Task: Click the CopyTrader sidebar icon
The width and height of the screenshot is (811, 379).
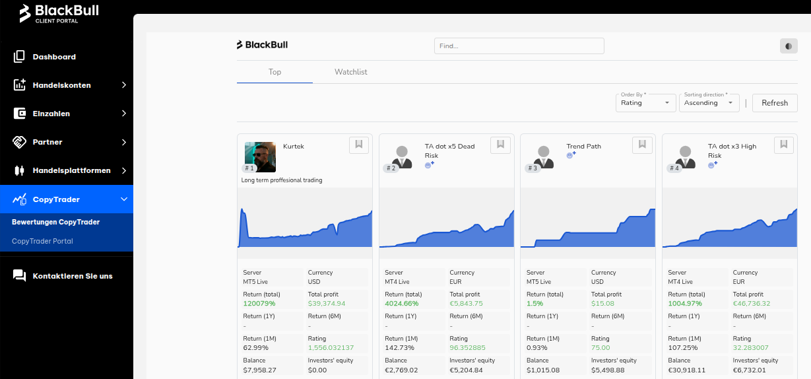Action: [19, 199]
